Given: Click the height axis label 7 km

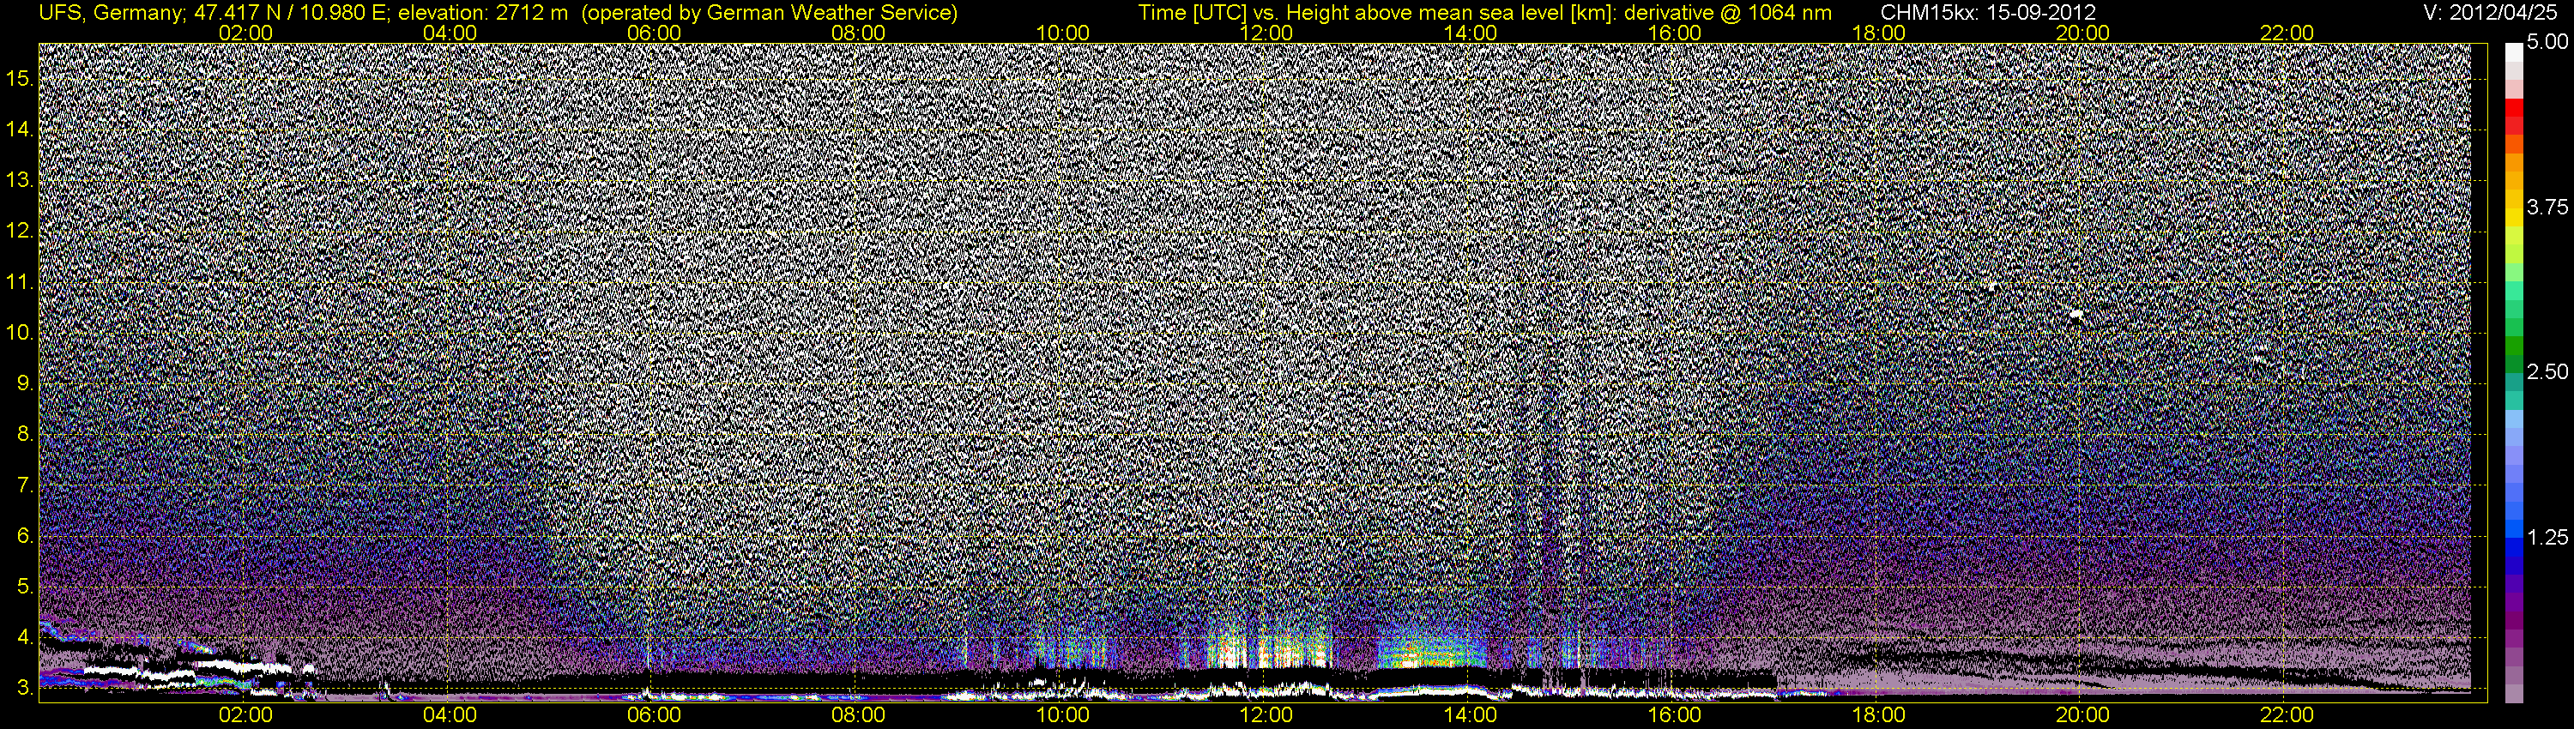Looking at the screenshot, I should tap(24, 485).
